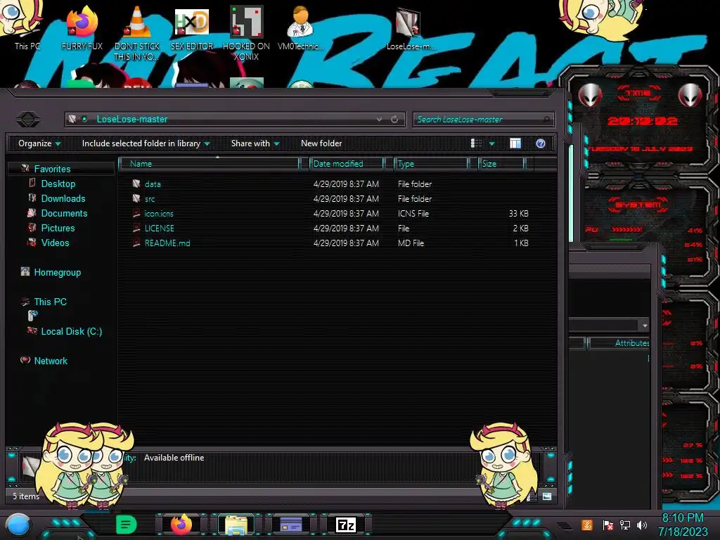Open the dropdown in the background window

(645, 326)
